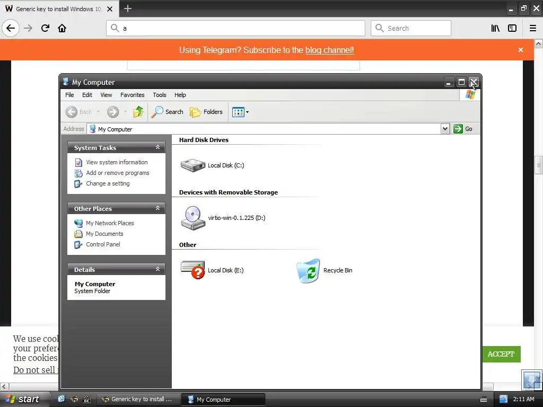Viewport: 543px width, 407px height.
Task: Click View system information
Action: coord(117,162)
